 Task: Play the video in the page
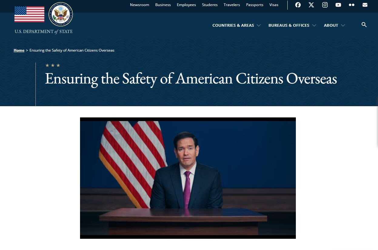click(188, 178)
